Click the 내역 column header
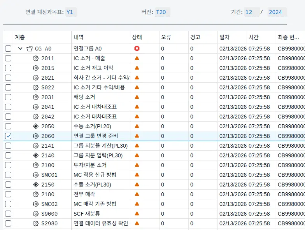 pyautogui.click(x=79, y=37)
